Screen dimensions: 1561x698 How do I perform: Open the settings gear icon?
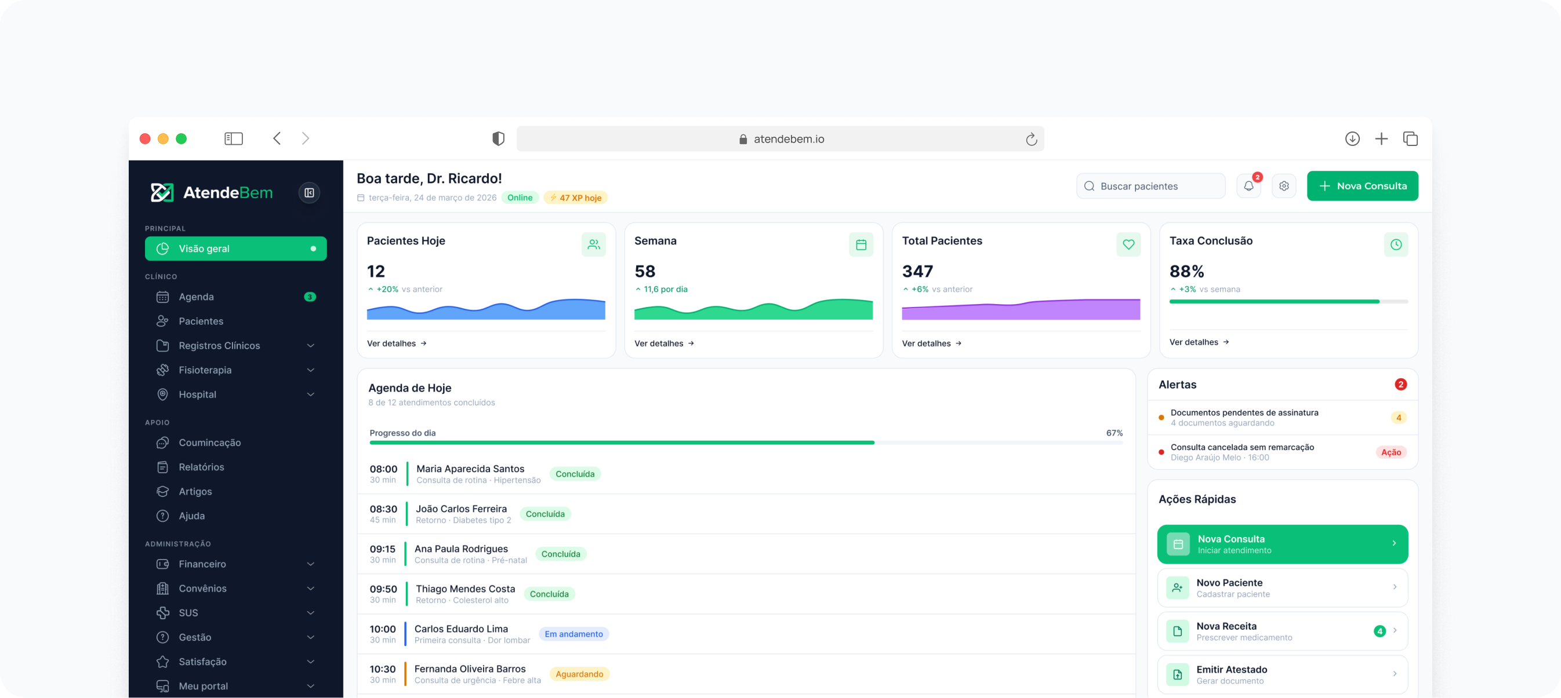point(1283,186)
